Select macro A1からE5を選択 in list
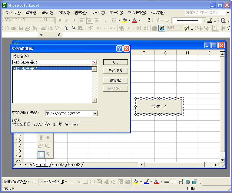Screen dimensions: 232x193 (52, 68)
